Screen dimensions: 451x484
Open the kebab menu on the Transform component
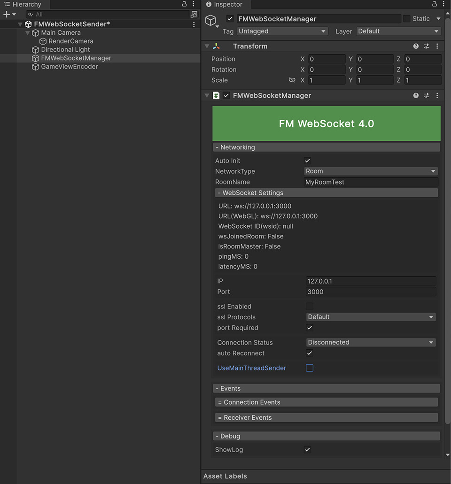tap(437, 46)
